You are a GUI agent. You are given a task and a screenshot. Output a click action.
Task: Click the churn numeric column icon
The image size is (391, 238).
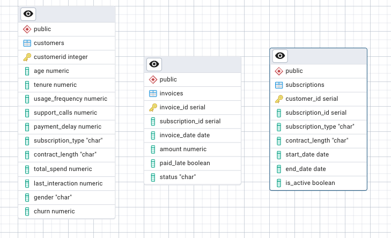coord(27,211)
